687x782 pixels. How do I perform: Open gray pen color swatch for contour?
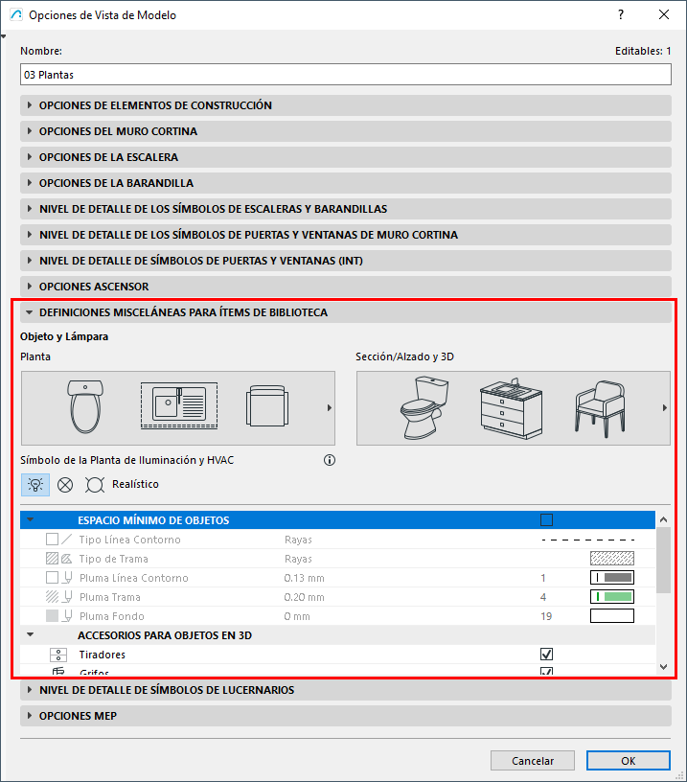[x=611, y=578]
